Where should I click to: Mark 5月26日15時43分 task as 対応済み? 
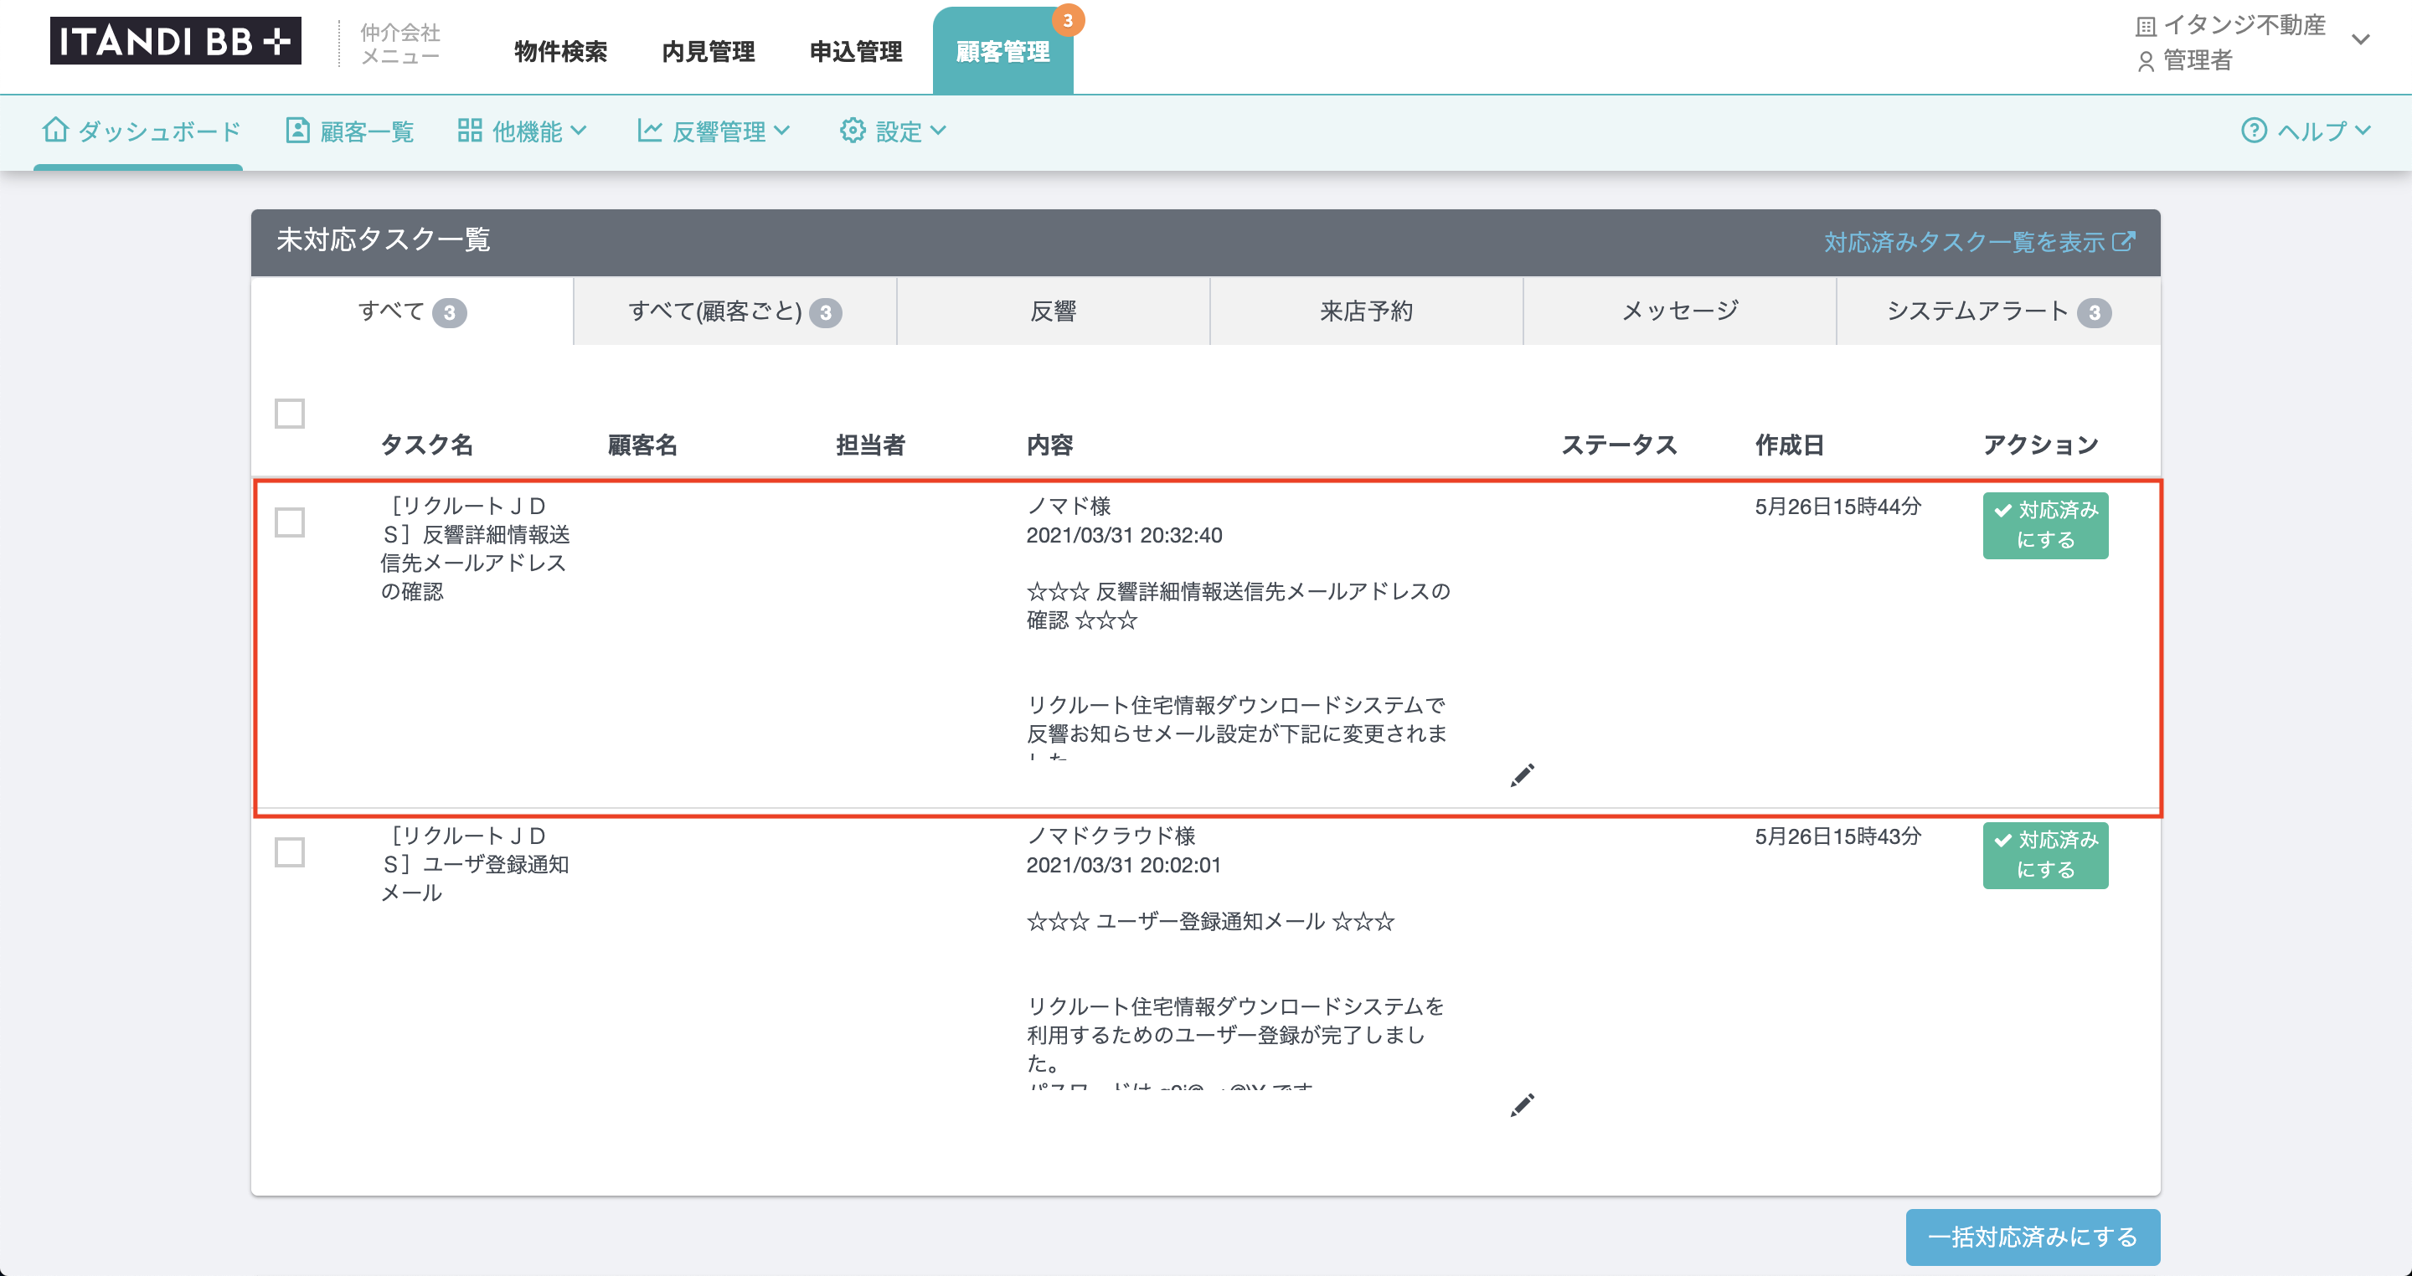2045,855
